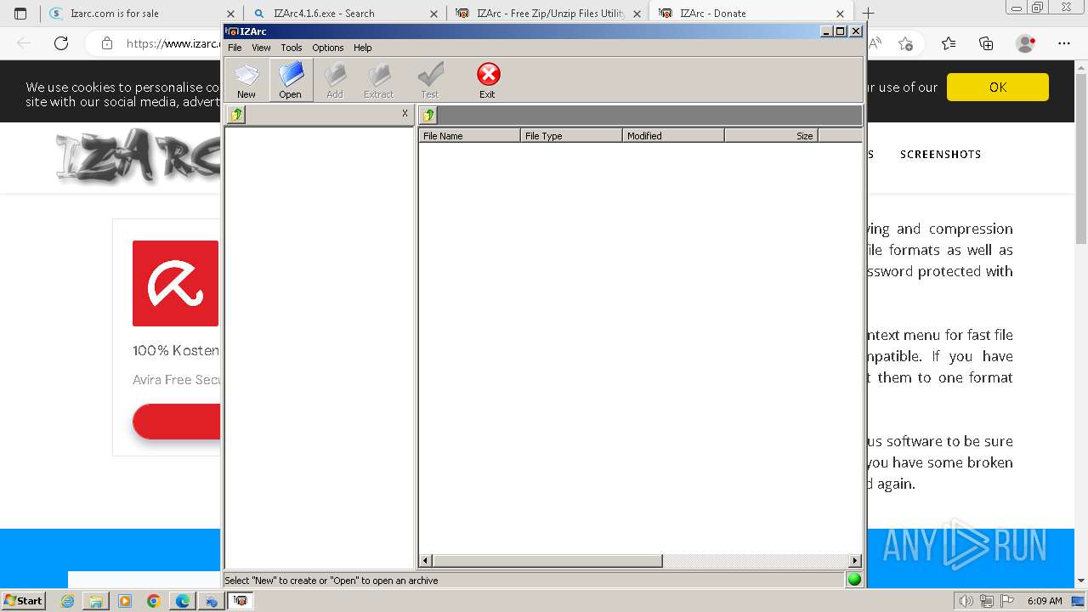
Task: Sort by Size column header
Action: click(771, 135)
